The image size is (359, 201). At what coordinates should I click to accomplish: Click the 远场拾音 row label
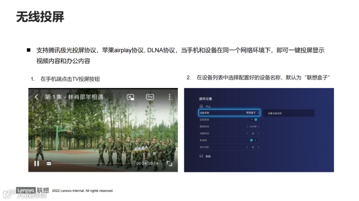click(204, 120)
